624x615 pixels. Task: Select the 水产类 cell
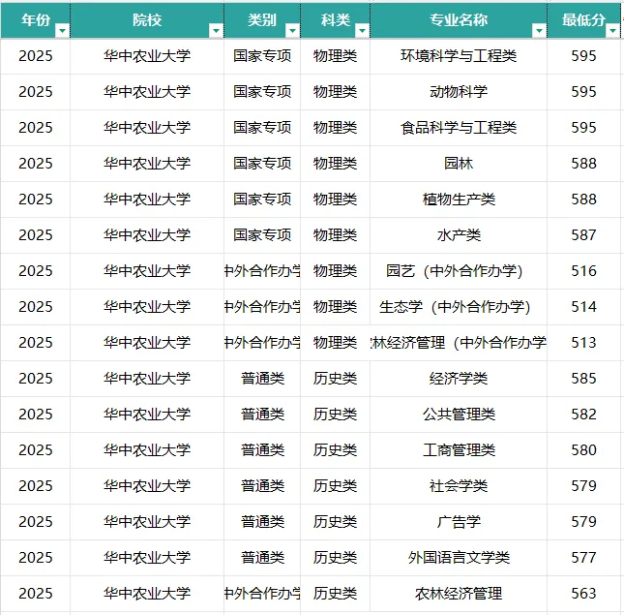point(459,235)
